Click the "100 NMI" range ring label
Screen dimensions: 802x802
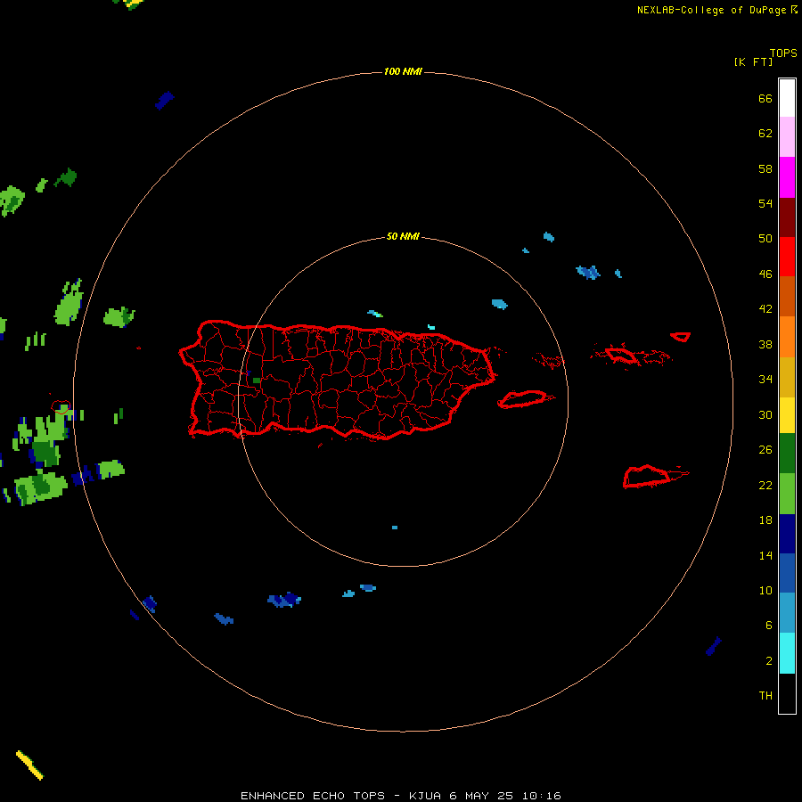click(403, 71)
